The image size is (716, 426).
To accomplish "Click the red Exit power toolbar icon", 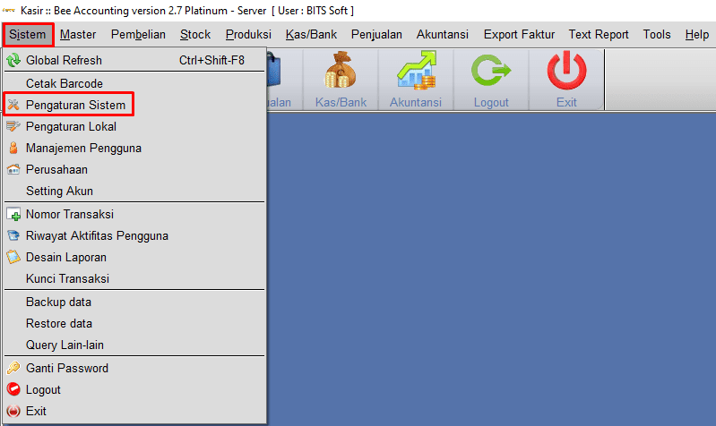I will pos(566,70).
